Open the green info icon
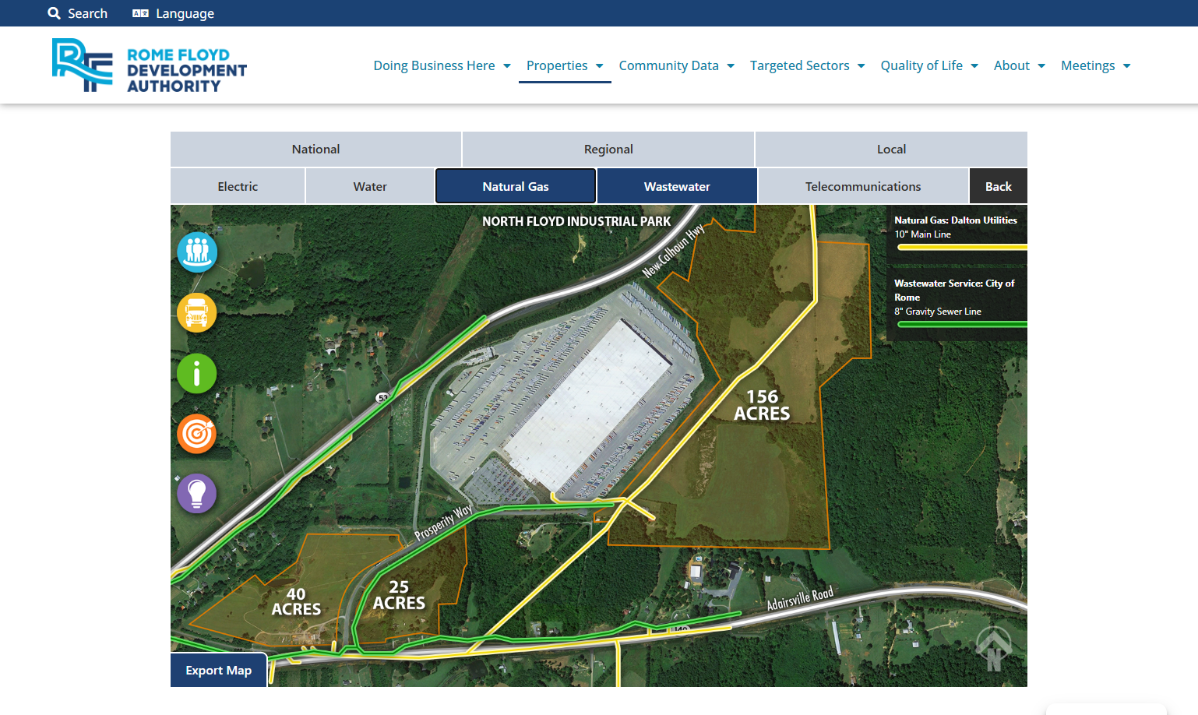1198x715 pixels. point(197,374)
